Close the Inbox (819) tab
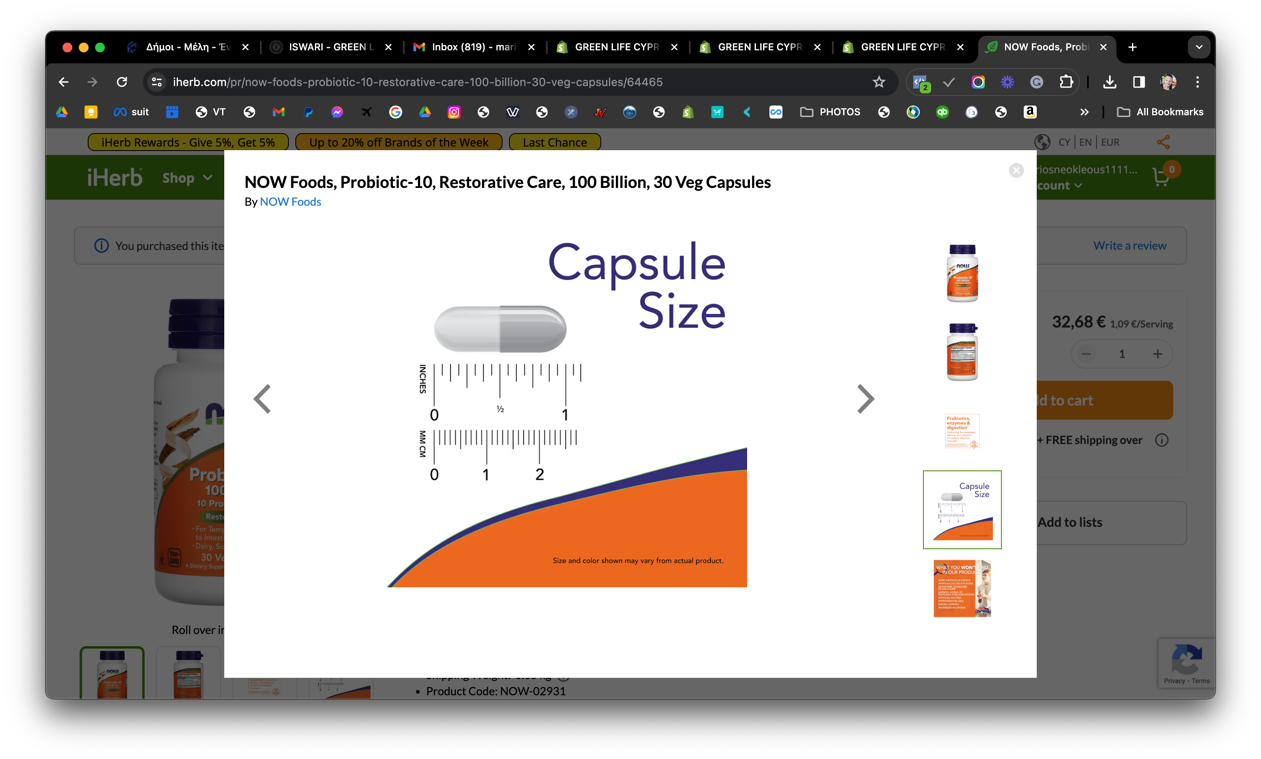1261x759 pixels. (532, 47)
